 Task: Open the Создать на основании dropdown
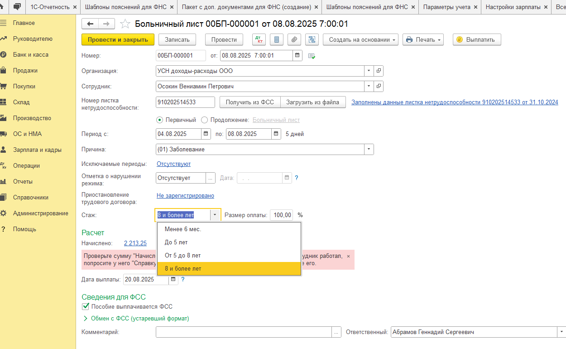click(360, 39)
